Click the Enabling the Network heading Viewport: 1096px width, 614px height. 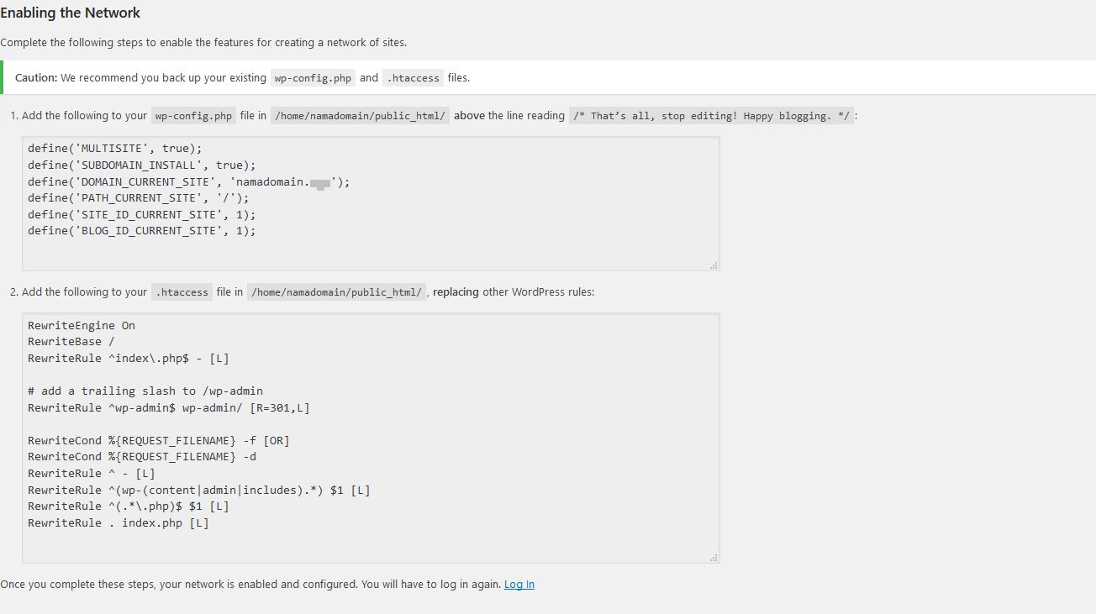pyautogui.click(x=71, y=13)
